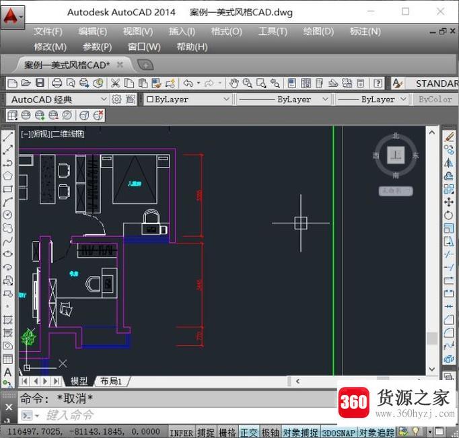Open the 文件(F) menu
This screenshot has width=459, height=438.
click(x=48, y=32)
